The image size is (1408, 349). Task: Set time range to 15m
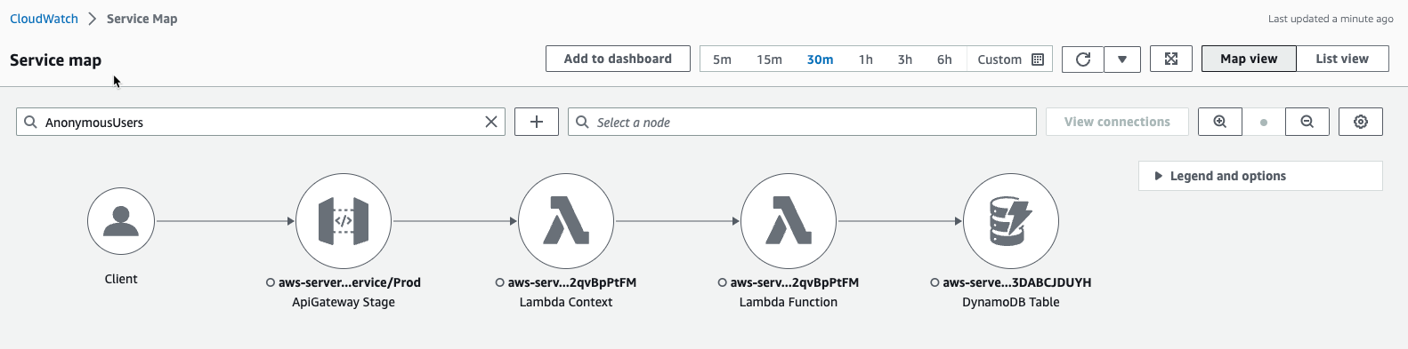769,59
